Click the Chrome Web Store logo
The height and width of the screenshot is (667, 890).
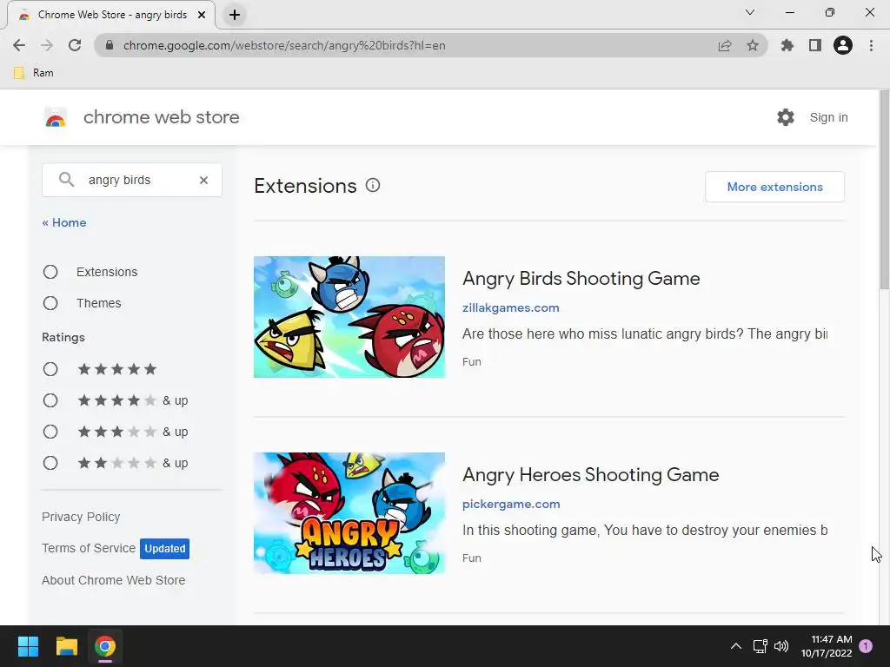[56, 117]
